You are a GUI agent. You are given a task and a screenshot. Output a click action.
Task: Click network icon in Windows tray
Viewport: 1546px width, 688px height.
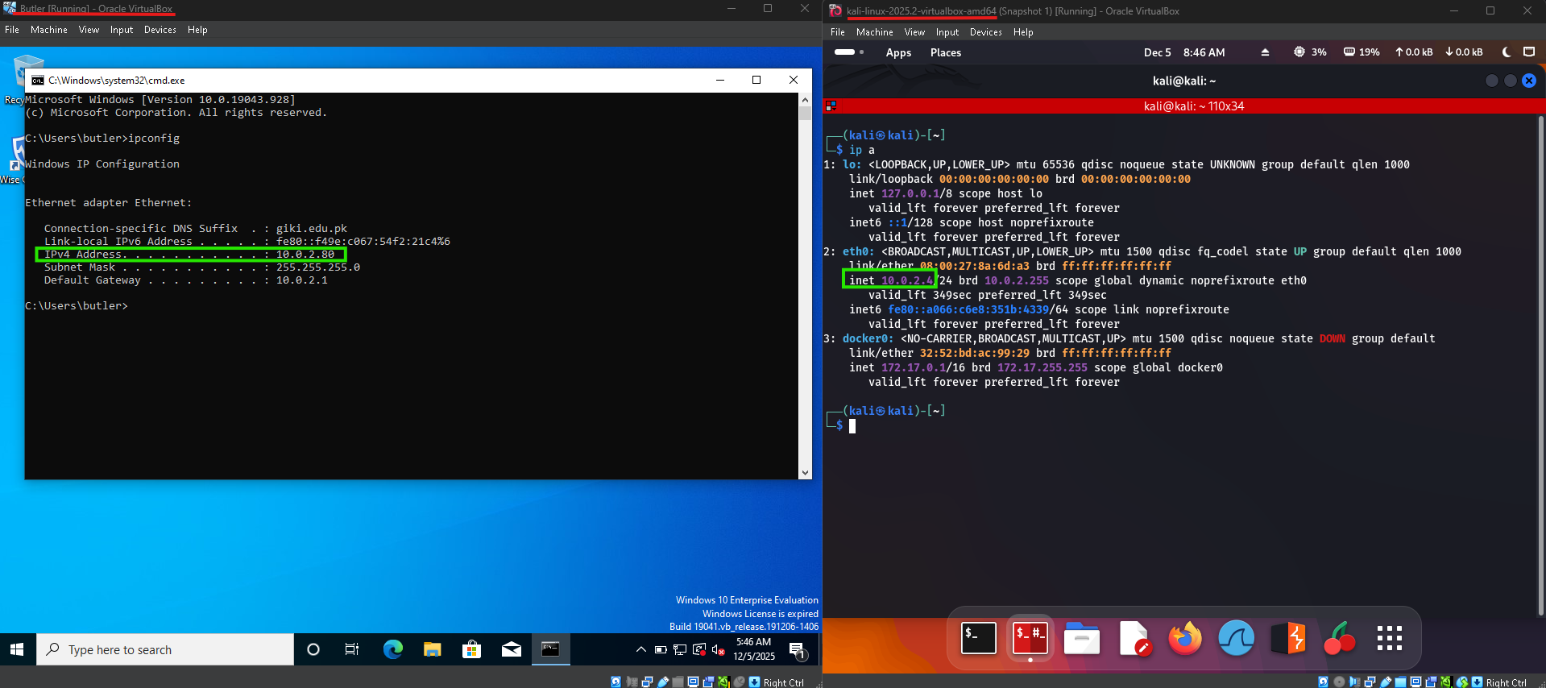pos(680,649)
